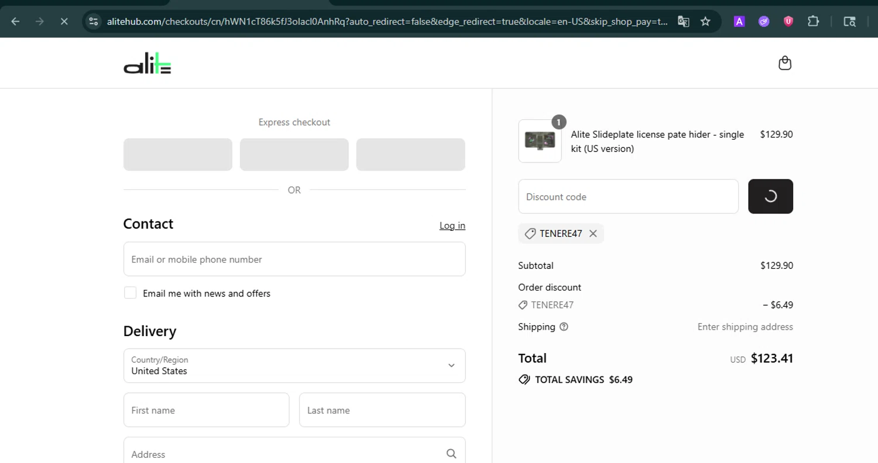This screenshot has width=878, height=463.
Task: Go back with the browser back arrow
Action: pos(15,22)
